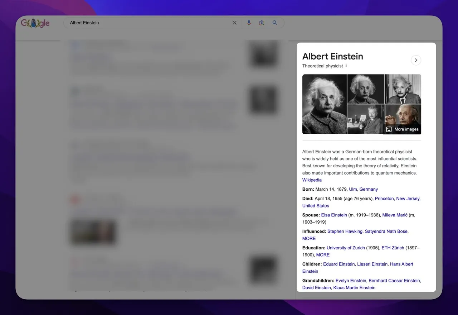
Task: Open the three-dot menu beside Theoretical physicist
Action: [x=346, y=66]
